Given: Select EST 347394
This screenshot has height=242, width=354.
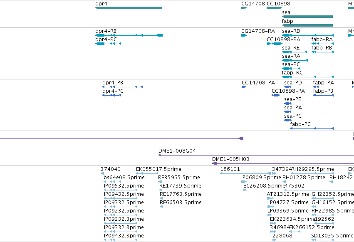Looking at the screenshot, I should tap(274, 173).
